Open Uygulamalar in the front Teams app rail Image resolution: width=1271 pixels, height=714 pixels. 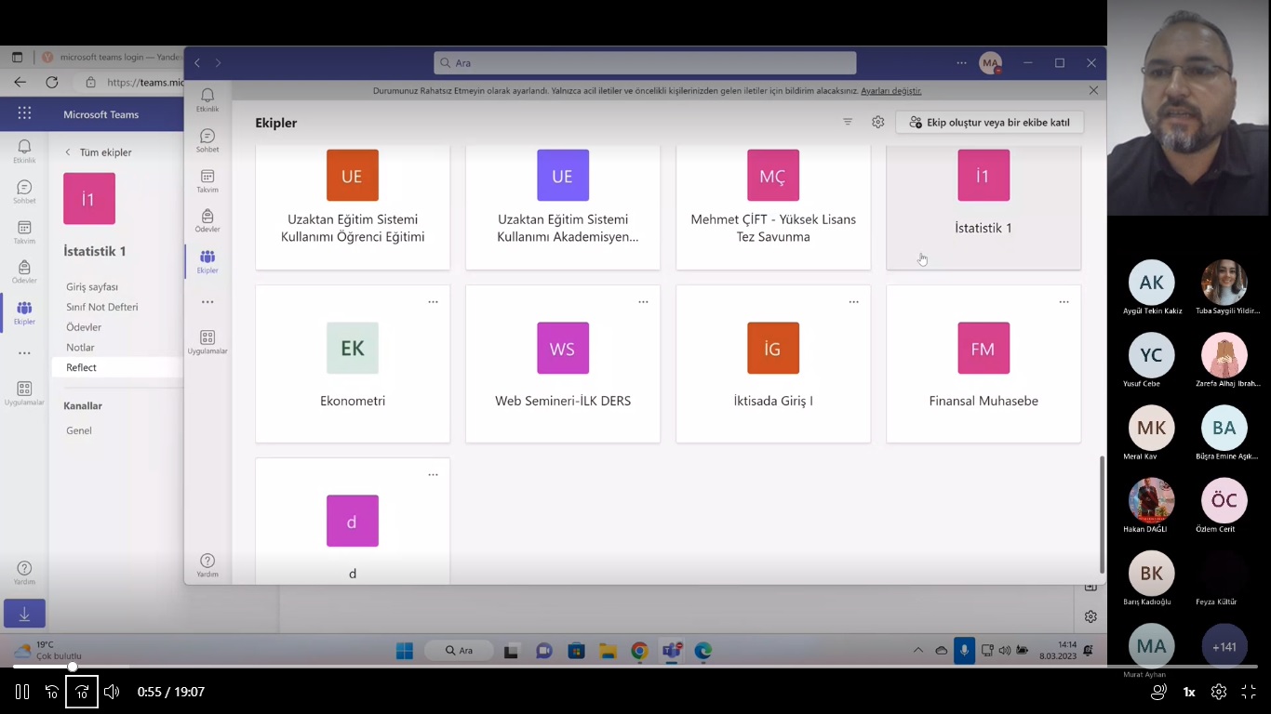(x=207, y=341)
